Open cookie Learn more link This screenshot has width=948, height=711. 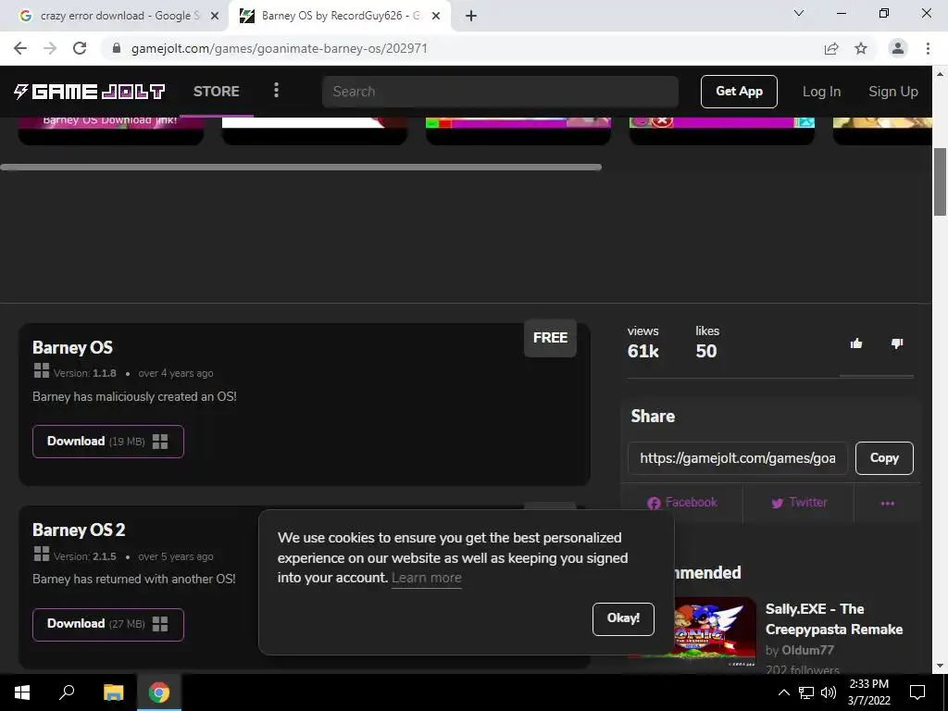(426, 578)
